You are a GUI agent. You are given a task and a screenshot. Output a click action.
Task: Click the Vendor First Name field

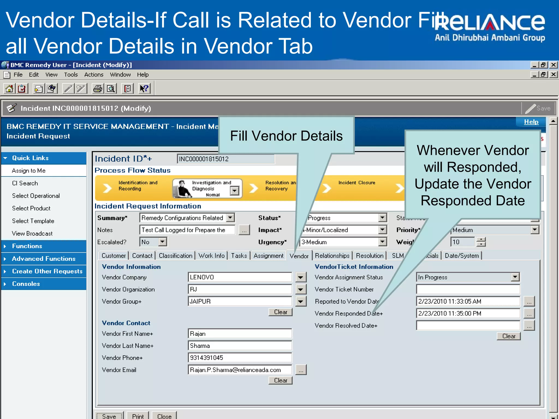240,334
